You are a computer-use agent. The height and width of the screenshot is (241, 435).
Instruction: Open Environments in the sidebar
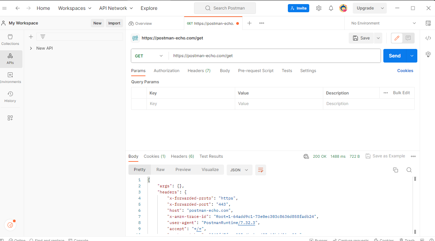click(10, 78)
